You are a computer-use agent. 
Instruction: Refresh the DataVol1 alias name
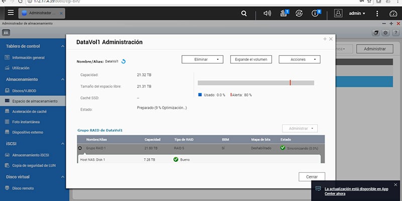123,61
